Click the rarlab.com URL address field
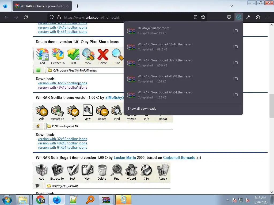This screenshot has height=205, width=274. (128, 17)
